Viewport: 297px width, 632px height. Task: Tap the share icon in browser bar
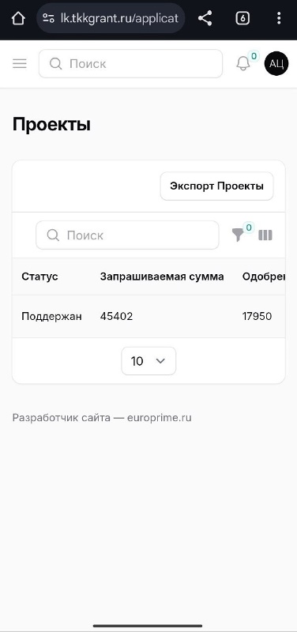(x=205, y=18)
